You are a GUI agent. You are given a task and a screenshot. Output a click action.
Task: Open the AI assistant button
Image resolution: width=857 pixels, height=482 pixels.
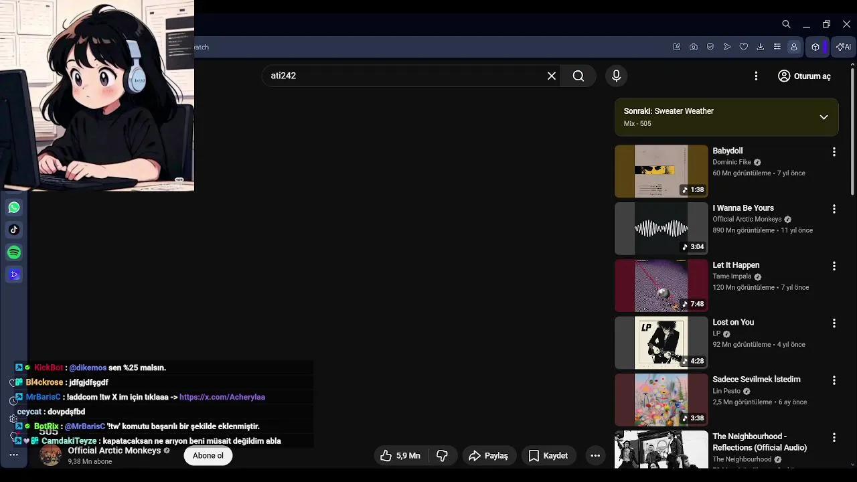[844, 47]
